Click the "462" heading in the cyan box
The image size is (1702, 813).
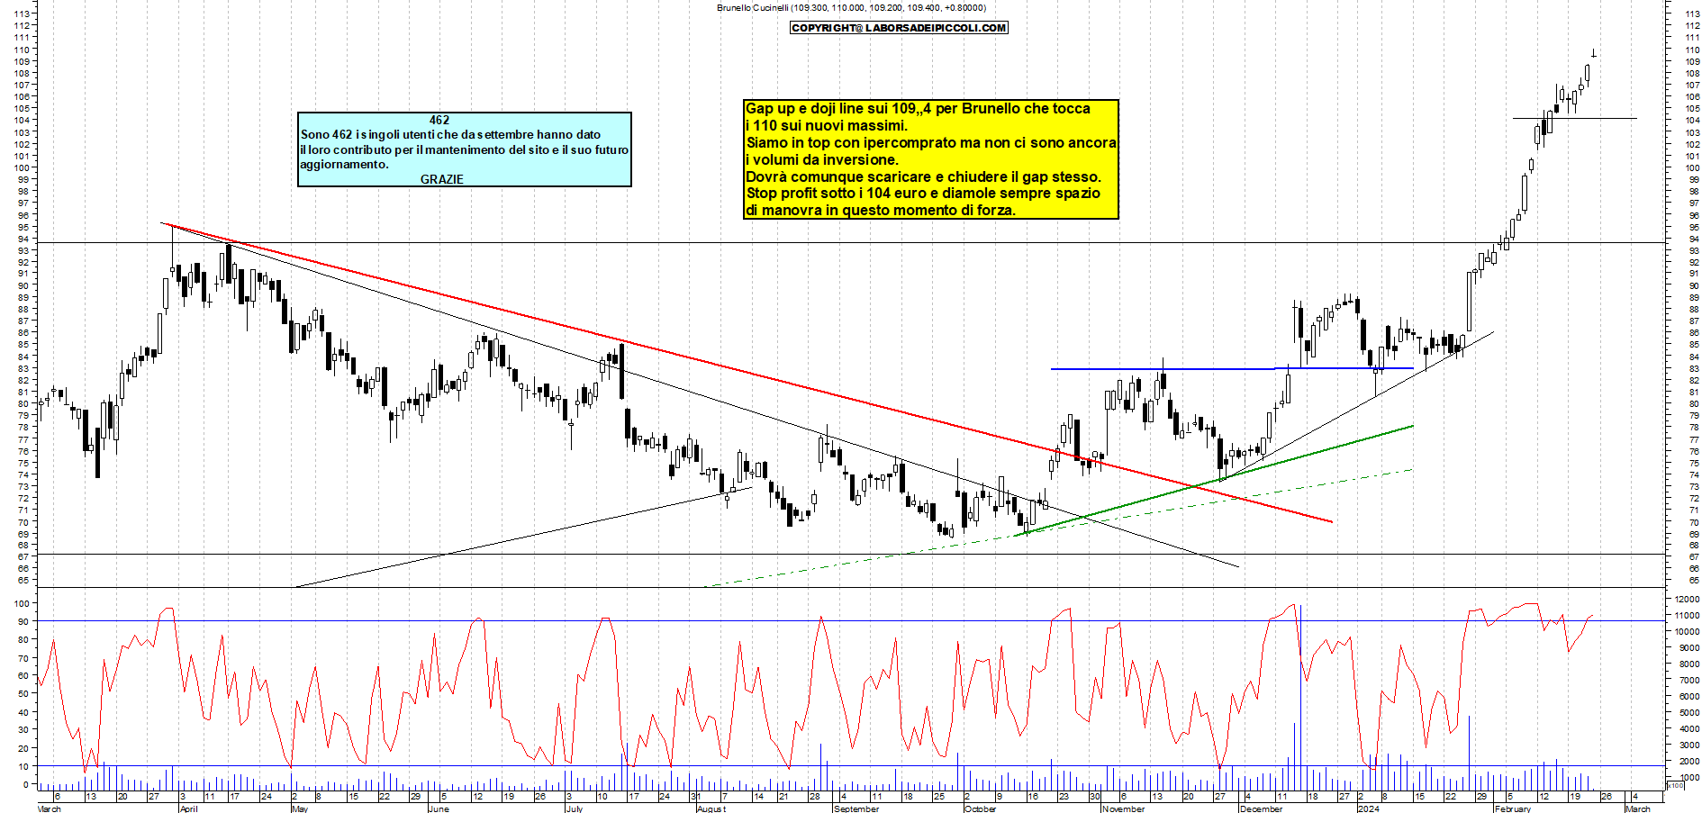tap(439, 120)
